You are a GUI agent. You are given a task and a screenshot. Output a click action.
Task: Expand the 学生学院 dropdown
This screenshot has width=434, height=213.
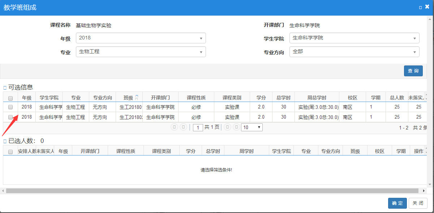(354, 38)
